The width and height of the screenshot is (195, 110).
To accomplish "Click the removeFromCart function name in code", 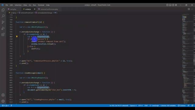I will pyautogui.click(x=31, y=22).
